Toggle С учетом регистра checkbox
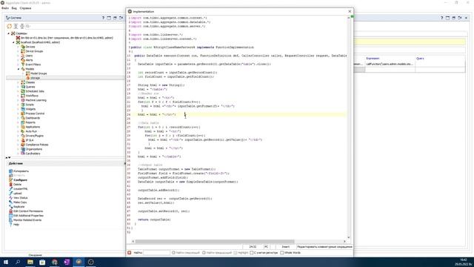The height and width of the screenshot is (267, 474). coord(252,253)
